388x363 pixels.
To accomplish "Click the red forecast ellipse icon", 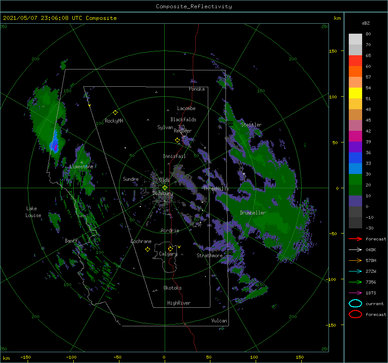I will click(x=355, y=314).
